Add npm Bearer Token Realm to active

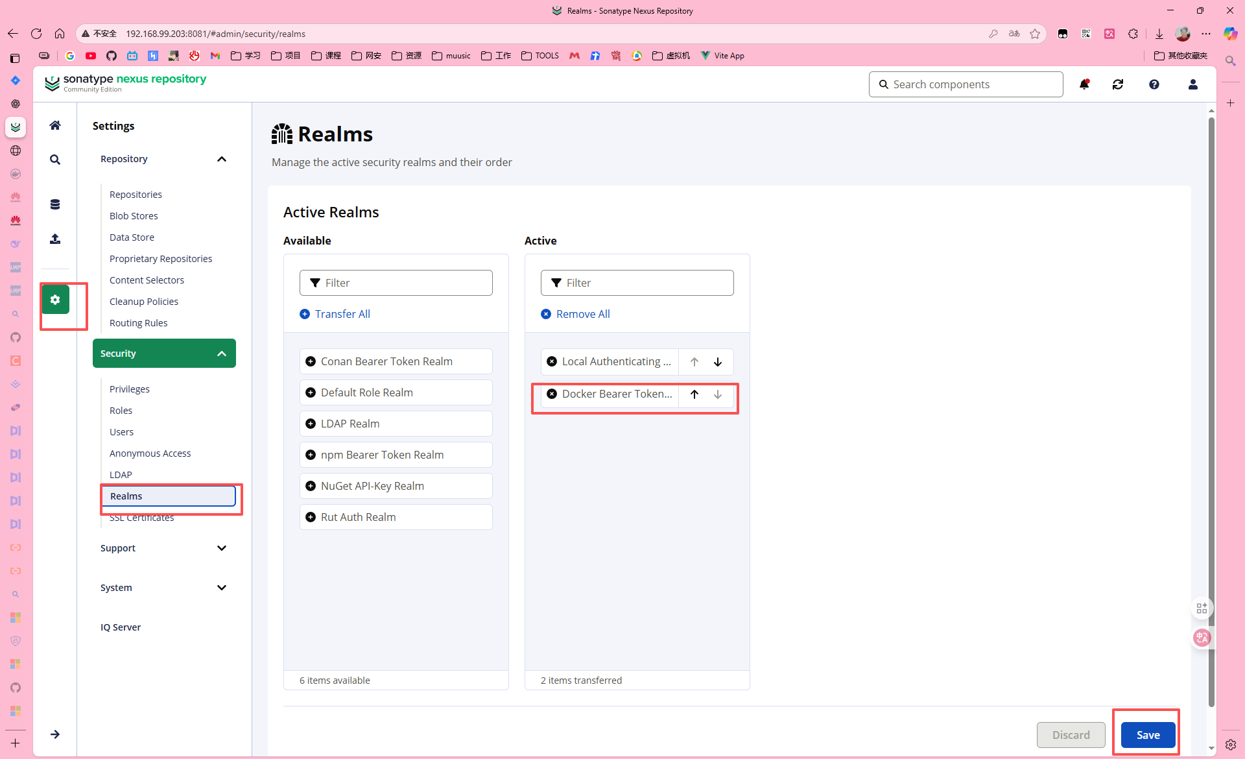click(x=311, y=455)
